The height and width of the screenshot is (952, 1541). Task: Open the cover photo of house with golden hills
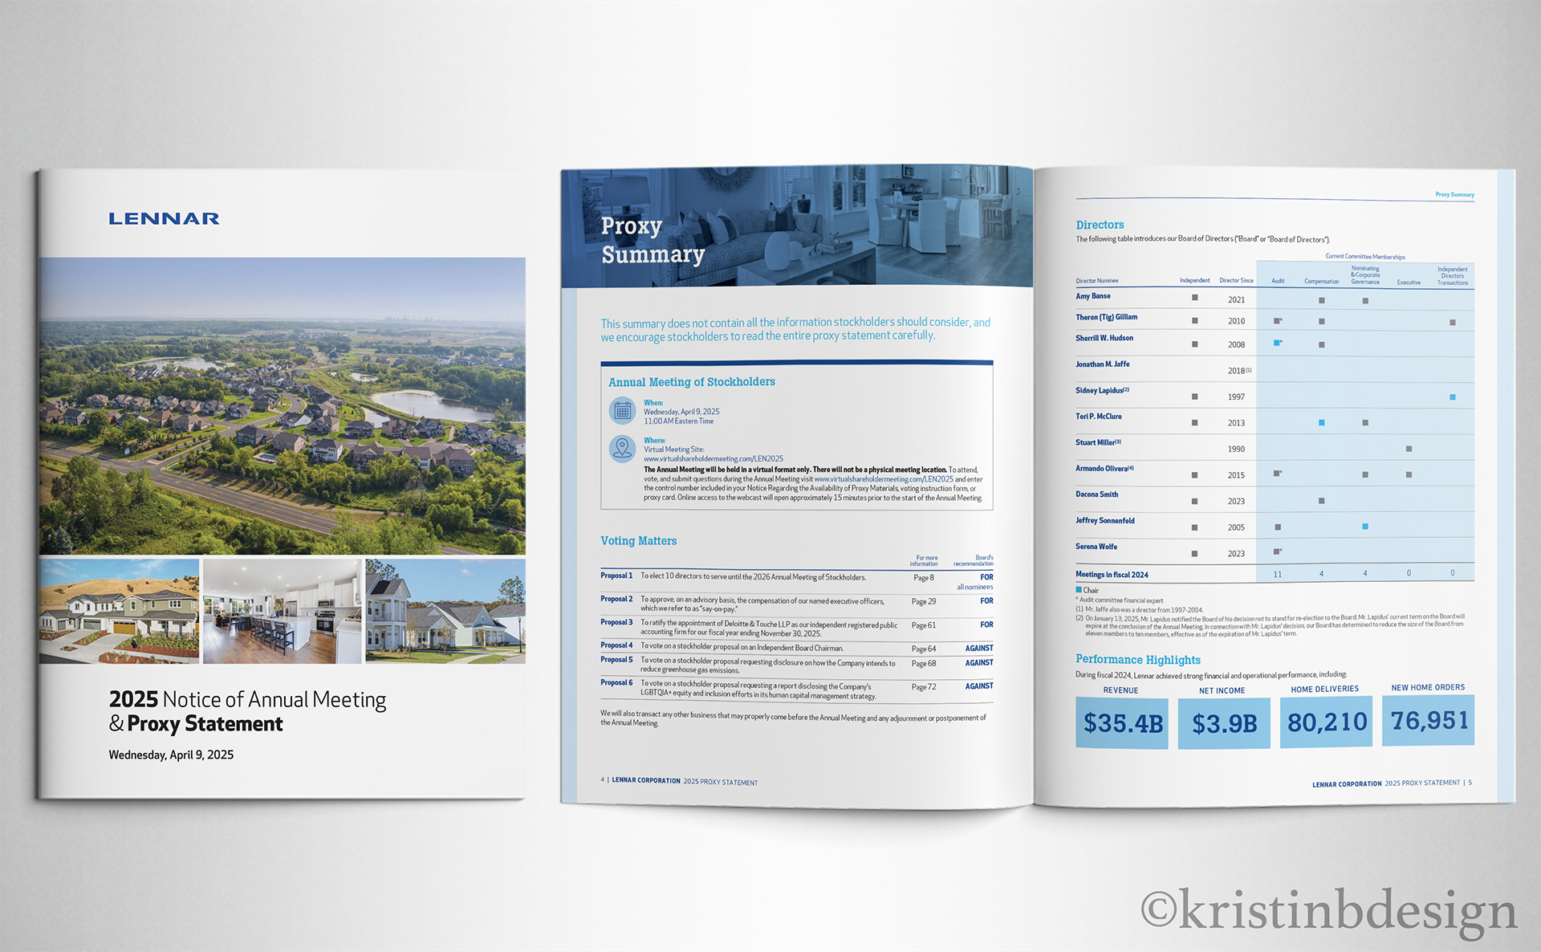click(119, 612)
